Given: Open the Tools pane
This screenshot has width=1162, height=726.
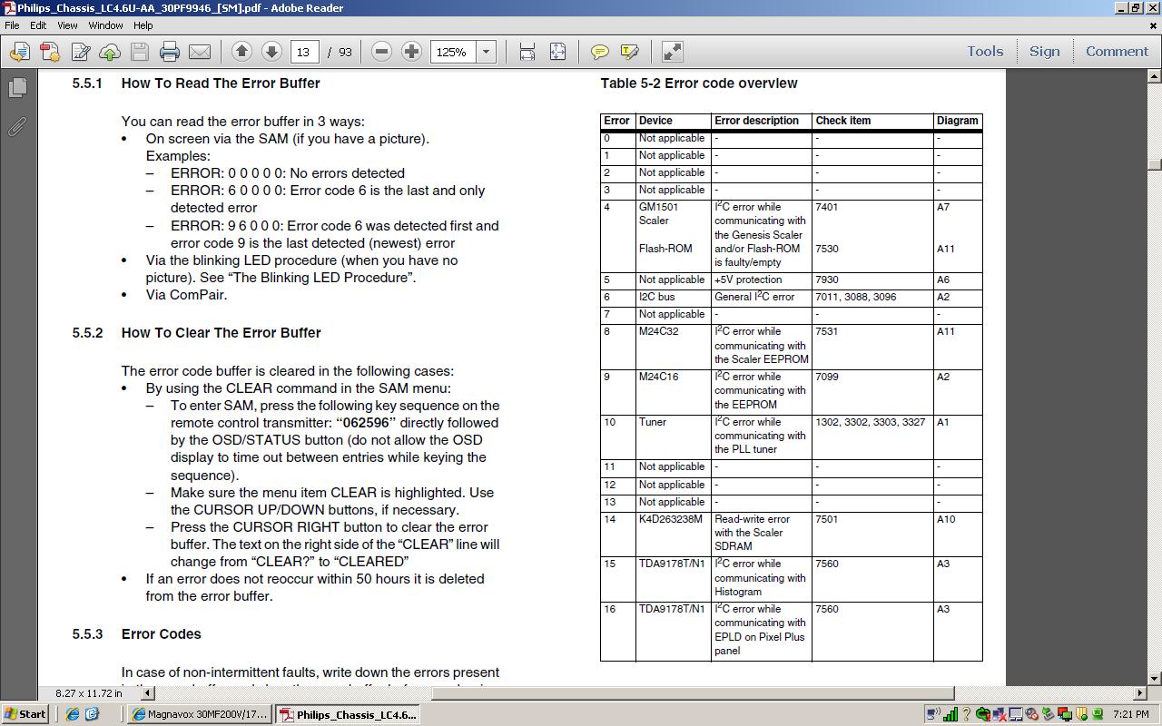Looking at the screenshot, I should [985, 52].
